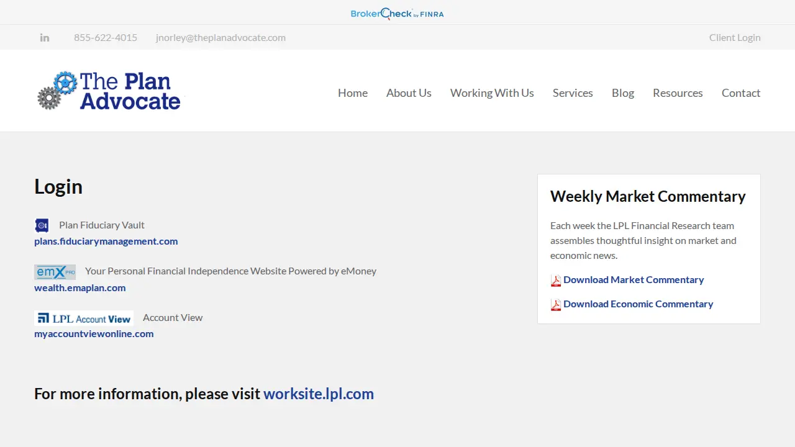Click the BrokerCheck by FINRA logo
Screen dimensions: 795x447
[397, 13]
